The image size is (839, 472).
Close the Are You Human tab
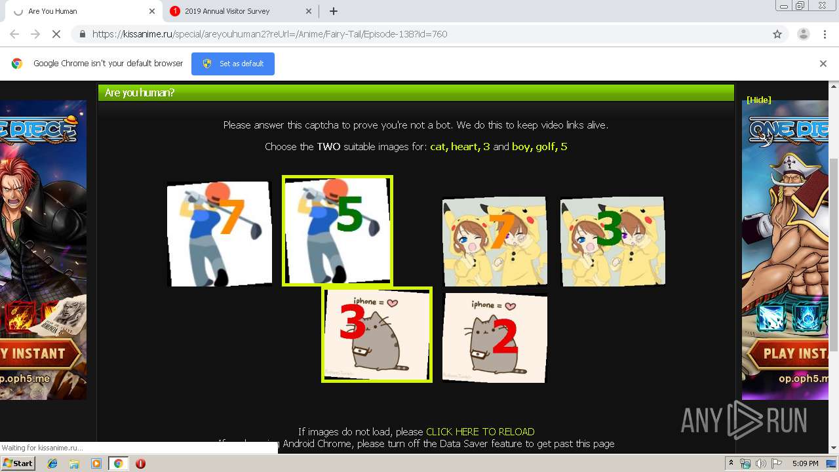(x=152, y=11)
